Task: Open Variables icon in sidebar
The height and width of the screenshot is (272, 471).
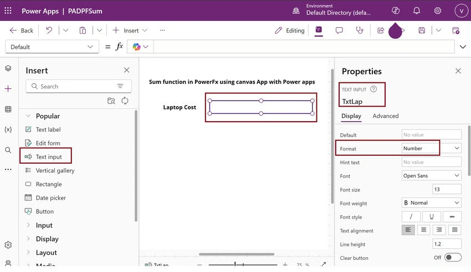Action: tap(8, 129)
